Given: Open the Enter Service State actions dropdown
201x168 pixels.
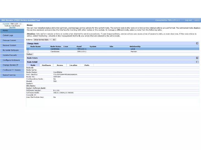Looking at the screenshot, I should pyautogui.click(x=42, y=39).
